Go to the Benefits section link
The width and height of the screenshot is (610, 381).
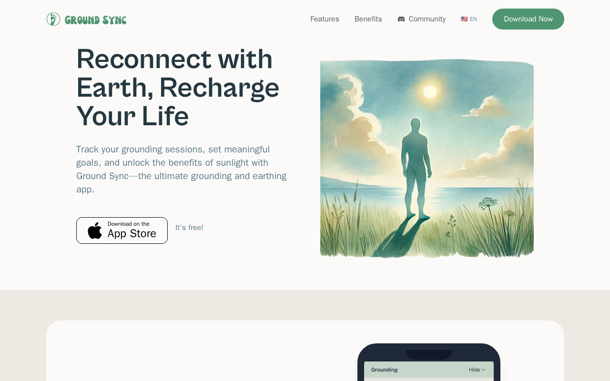(368, 19)
